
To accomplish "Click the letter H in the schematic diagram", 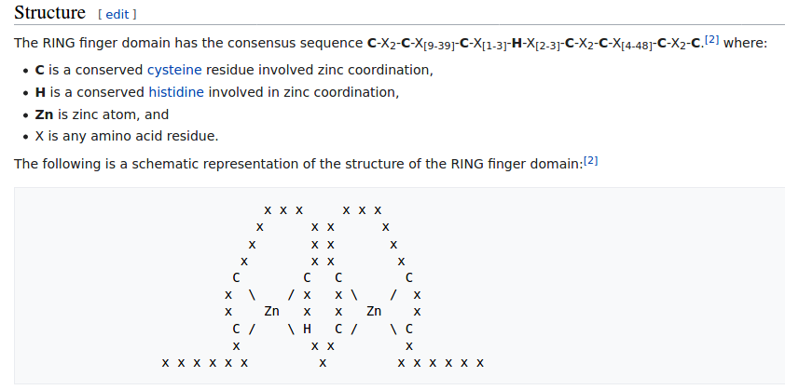I will coord(307,329).
